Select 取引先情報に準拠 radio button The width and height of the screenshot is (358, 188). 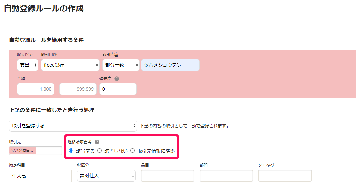[132, 151]
